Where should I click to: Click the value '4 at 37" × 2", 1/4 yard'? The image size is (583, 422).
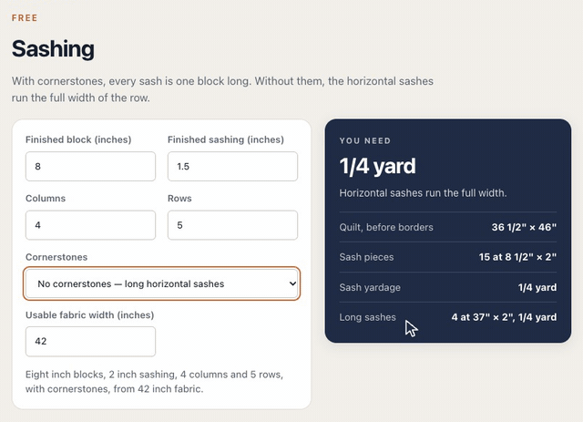point(504,317)
